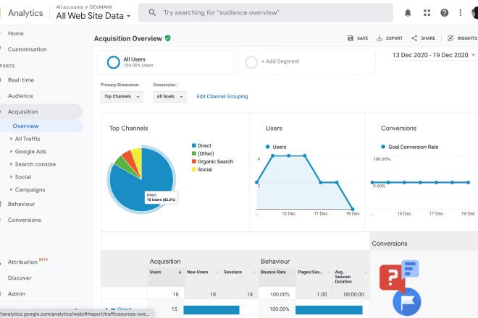The height and width of the screenshot is (318, 478).
Task: Click the Save floppy disk icon
Action: [351, 38]
